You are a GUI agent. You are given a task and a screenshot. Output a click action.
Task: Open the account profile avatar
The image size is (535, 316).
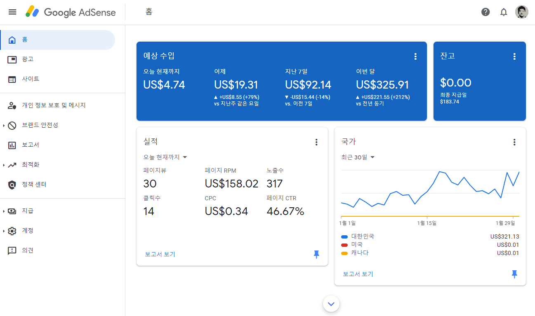coord(521,12)
